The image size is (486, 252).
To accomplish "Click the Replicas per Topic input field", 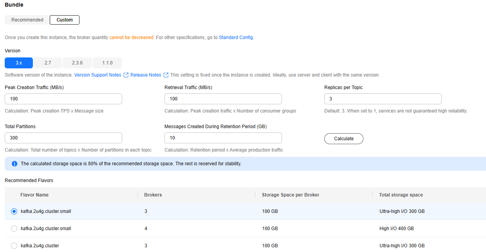I will (383, 99).
